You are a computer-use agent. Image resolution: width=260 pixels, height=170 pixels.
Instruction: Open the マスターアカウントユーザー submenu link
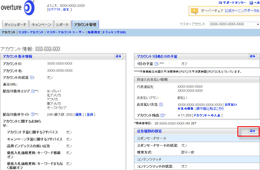pos(66,32)
